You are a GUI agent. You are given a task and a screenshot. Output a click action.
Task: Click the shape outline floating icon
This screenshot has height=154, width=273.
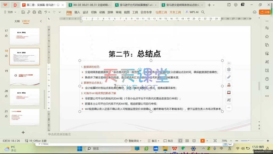tap(229, 93)
